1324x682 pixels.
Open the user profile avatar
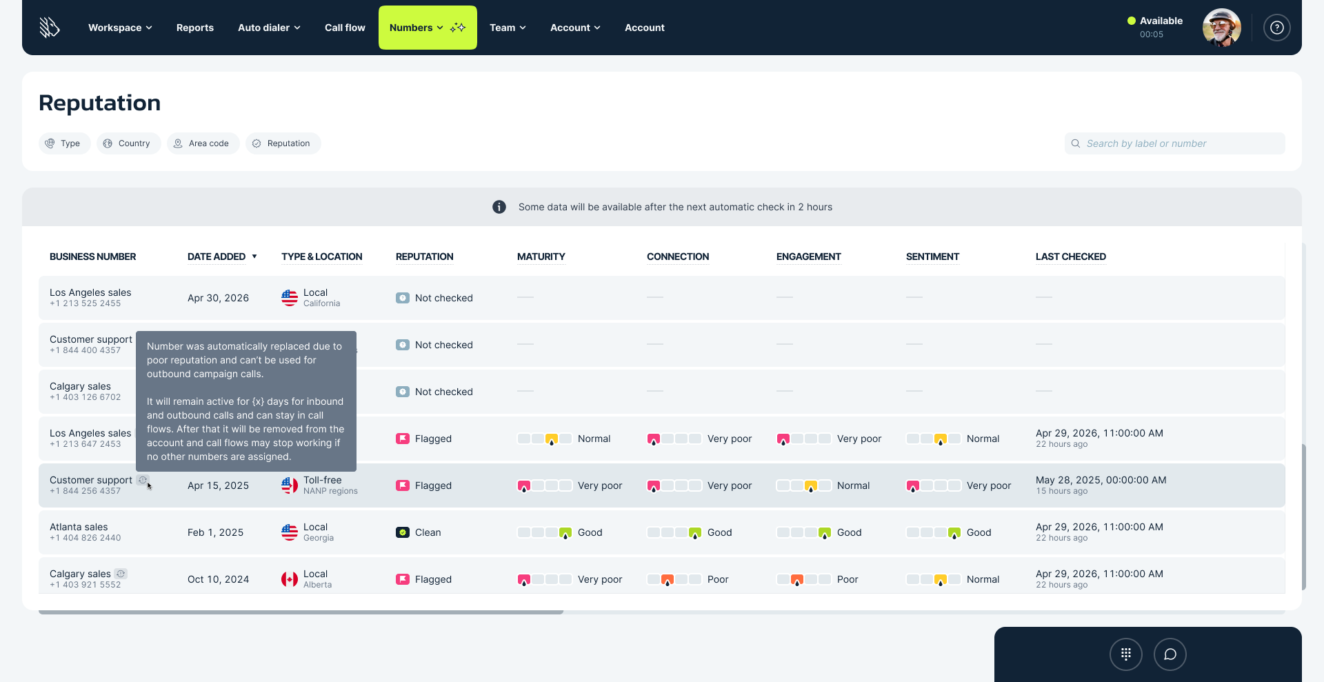click(x=1222, y=28)
